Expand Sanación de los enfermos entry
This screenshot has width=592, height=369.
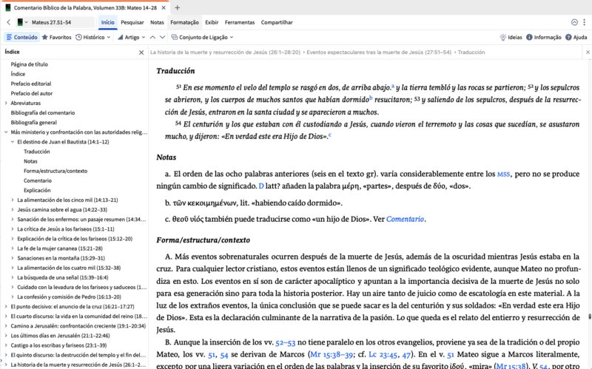[13, 219]
